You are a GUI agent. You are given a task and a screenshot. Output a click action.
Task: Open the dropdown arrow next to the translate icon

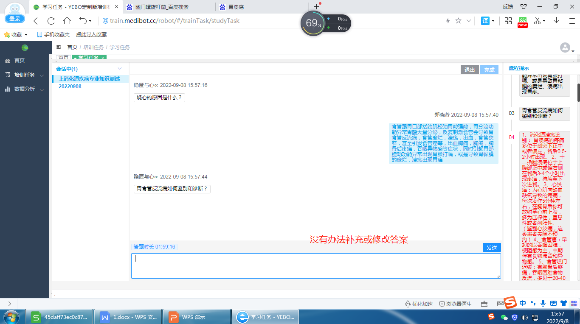tap(493, 21)
